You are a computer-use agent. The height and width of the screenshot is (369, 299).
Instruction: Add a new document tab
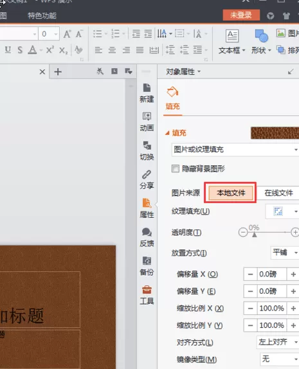tap(58, 71)
